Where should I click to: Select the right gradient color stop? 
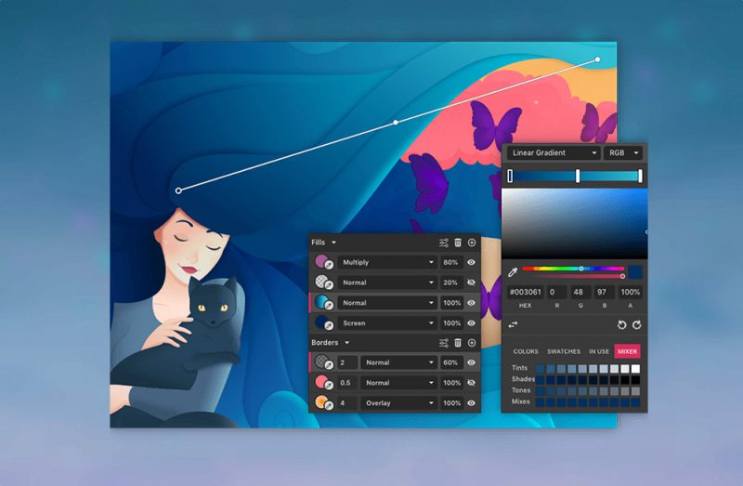(x=640, y=176)
